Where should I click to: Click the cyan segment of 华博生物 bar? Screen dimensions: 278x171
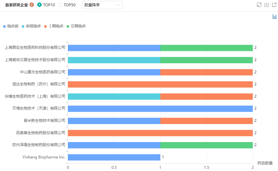click(x=114, y=96)
